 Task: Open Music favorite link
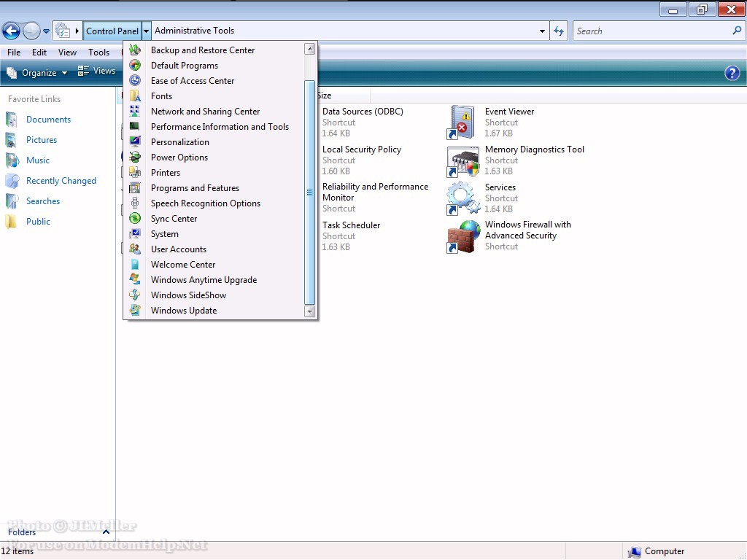[38, 160]
